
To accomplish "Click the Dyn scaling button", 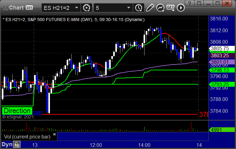I will tap(7, 144).
